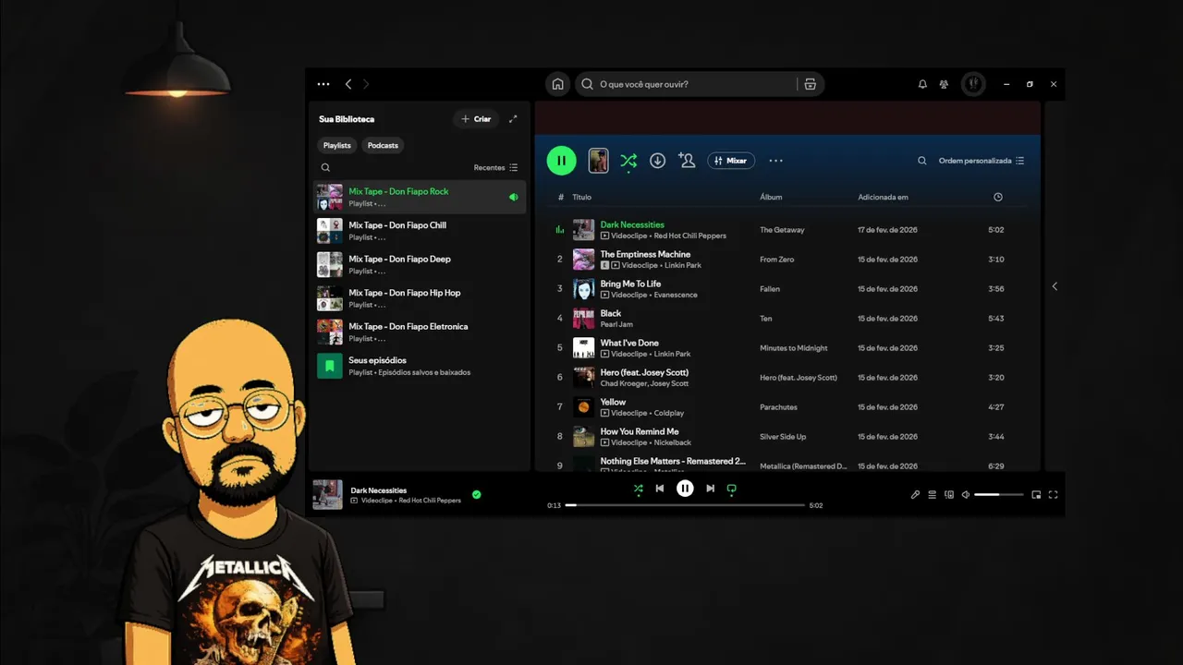Invite collaborators to the playlist

(687, 161)
